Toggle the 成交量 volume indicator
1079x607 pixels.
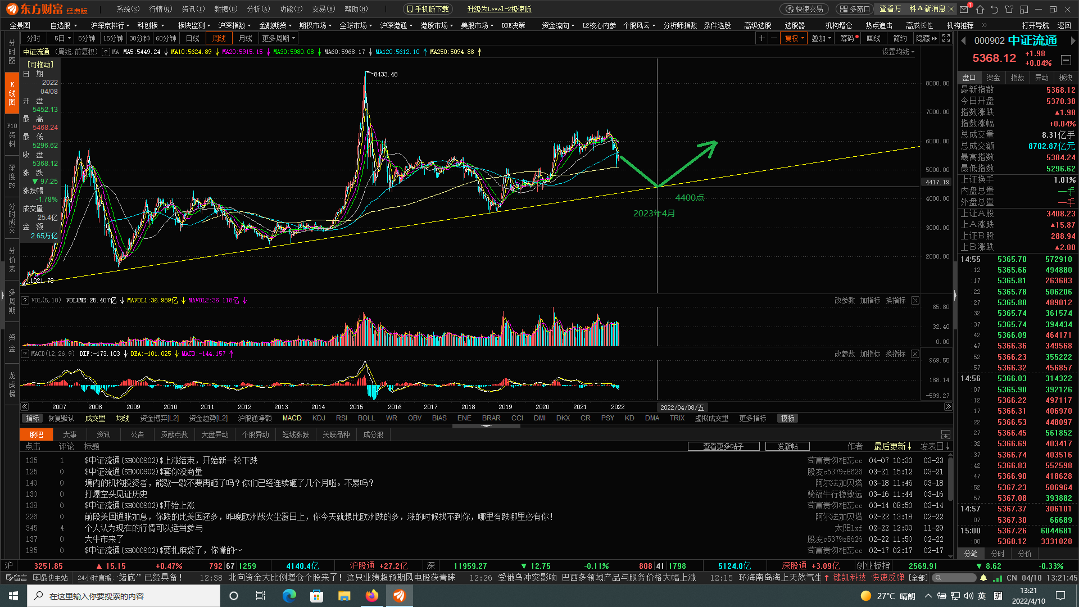(x=95, y=418)
